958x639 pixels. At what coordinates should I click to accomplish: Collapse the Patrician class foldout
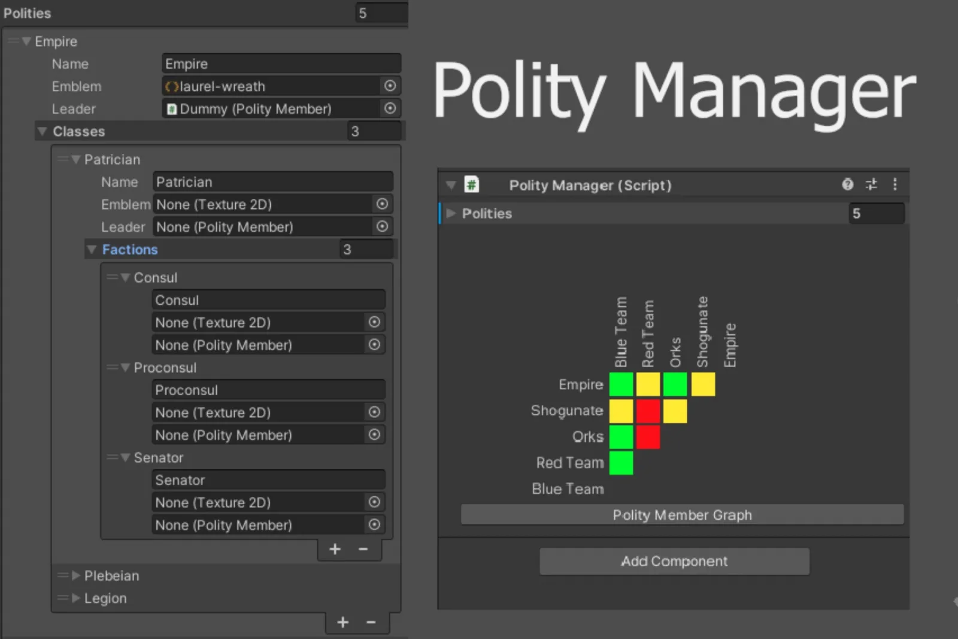coord(75,159)
